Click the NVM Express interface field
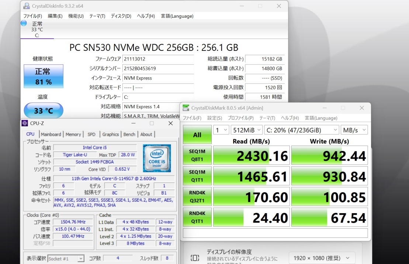The height and width of the screenshot is (264, 409). pos(158,78)
